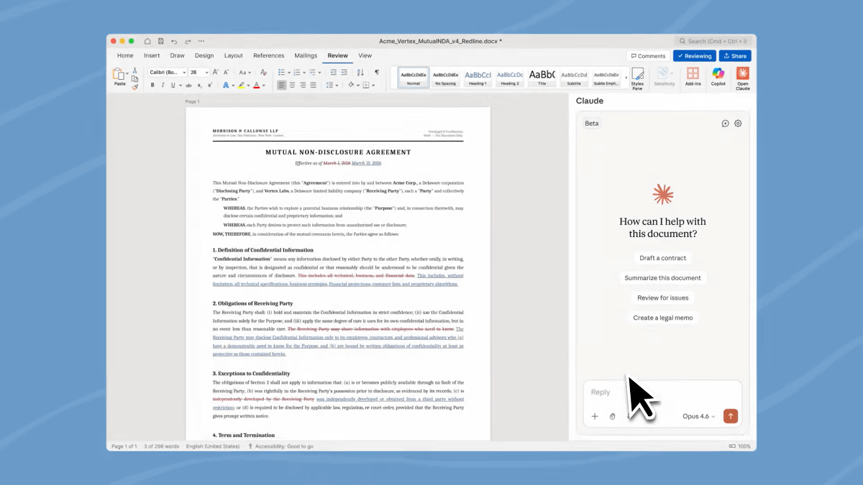863x485 pixels.
Task: Click the Copilot icon in the ribbon
Action: (x=718, y=77)
